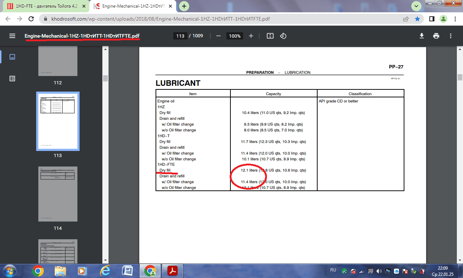463x278 pixels.
Task: Expand the tab search dropdown
Action: click(417, 6)
